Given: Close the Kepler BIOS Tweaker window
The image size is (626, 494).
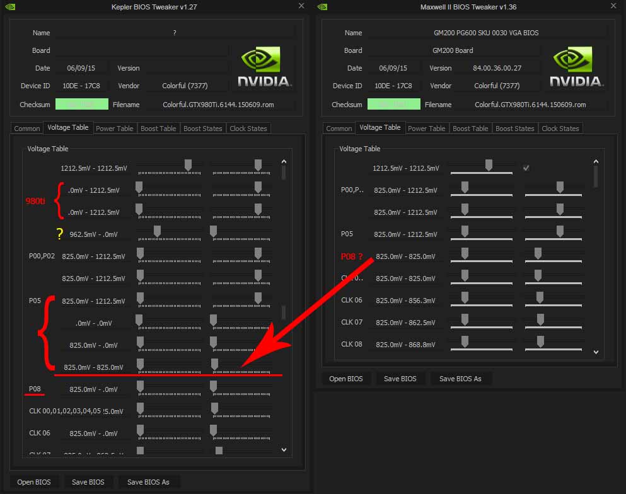Looking at the screenshot, I should point(301,6).
